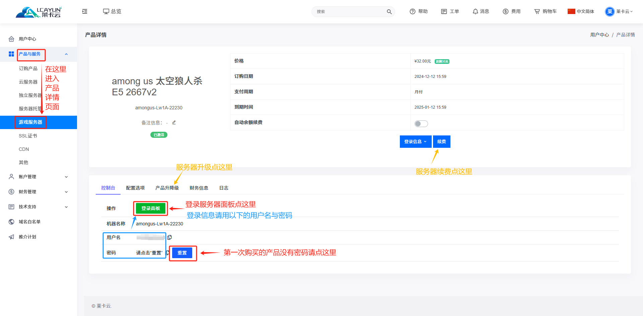Open 帮助 help from the top bar
This screenshot has width=643, height=316.
(x=419, y=11)
